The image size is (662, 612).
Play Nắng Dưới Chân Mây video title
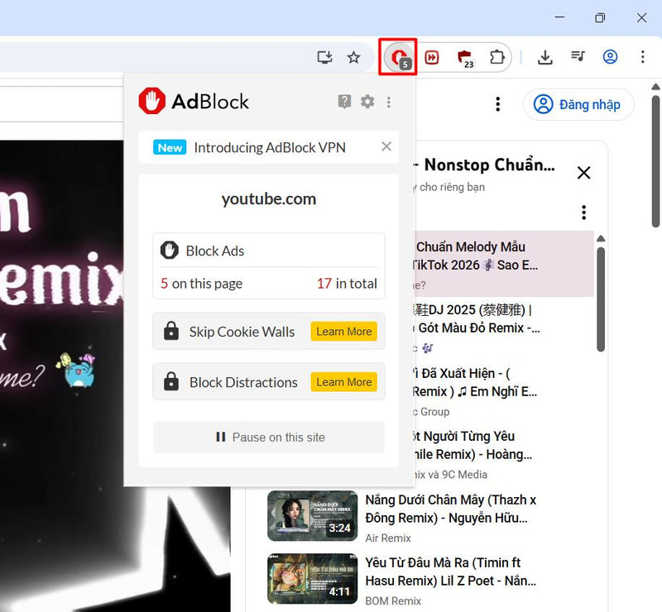(450, 509)
